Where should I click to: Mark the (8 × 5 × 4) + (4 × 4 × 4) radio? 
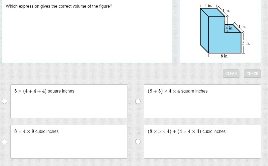click(x=138, y=142)
